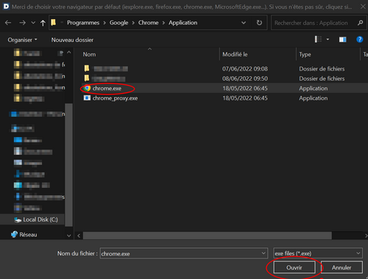Open the exe files (*.exe) filter dropdown
Image resolution: width=368 pixels, height=279 pixels.
pyautogui.click(x=318, y=253)
